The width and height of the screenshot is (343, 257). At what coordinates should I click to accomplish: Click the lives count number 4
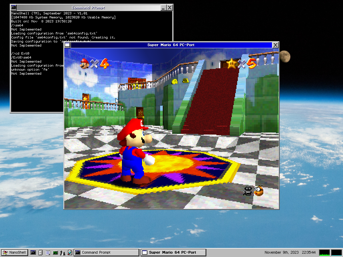click(105, 63)
